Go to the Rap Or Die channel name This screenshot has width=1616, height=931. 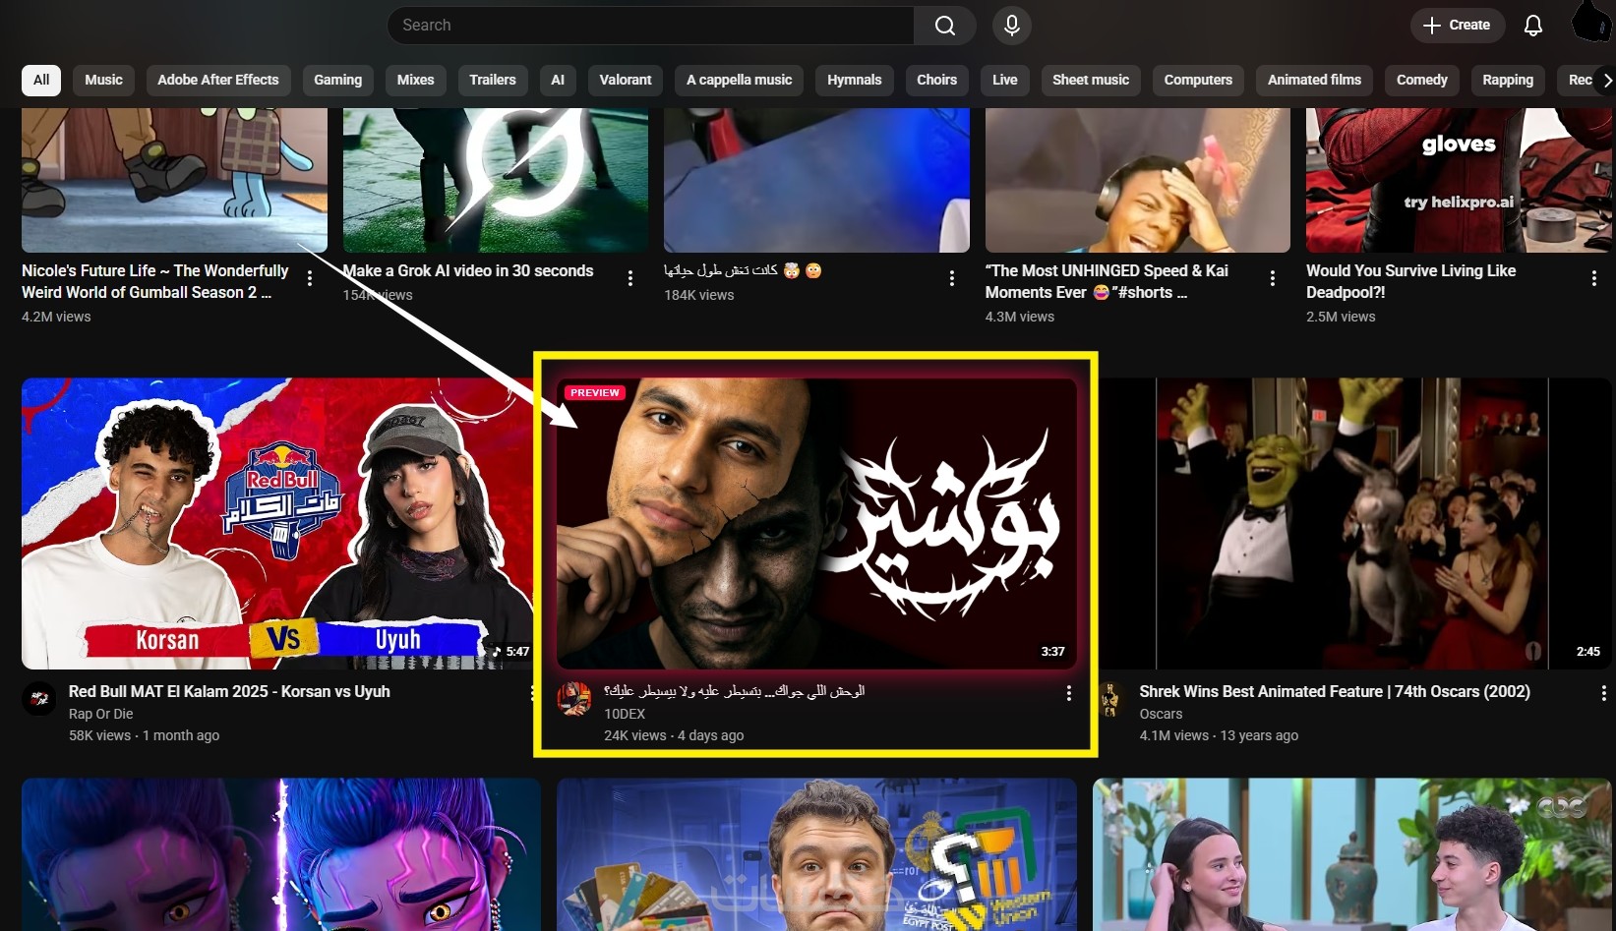coord(100,714)
